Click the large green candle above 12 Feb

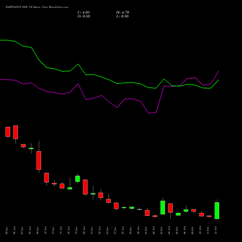tap(217, 211)
